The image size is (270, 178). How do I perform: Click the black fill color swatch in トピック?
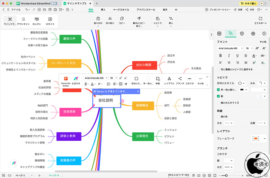(x=243, y=90)
